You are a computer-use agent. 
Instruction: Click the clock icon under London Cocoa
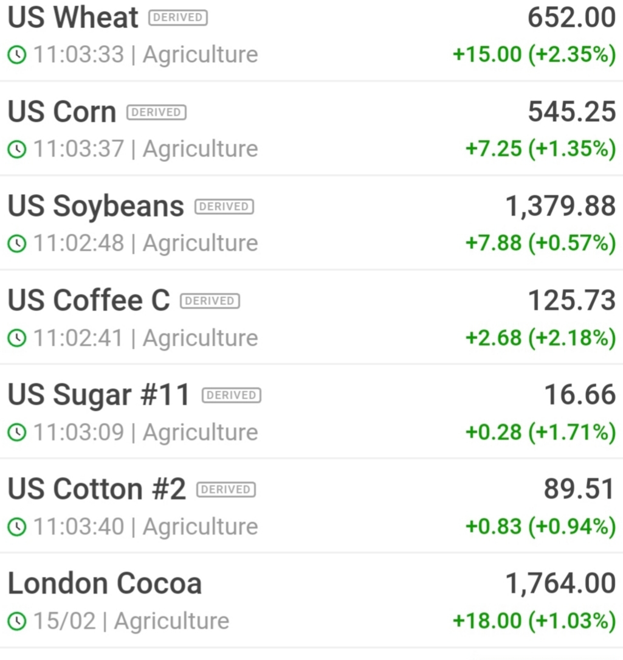(x=17, y=621)
